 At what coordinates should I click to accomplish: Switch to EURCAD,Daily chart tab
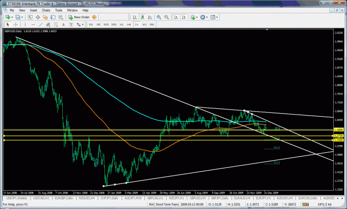[308, 198]
